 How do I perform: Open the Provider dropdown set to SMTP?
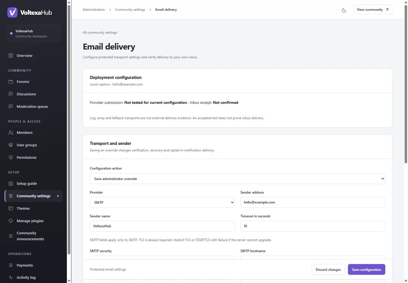[x=162, y=202]
